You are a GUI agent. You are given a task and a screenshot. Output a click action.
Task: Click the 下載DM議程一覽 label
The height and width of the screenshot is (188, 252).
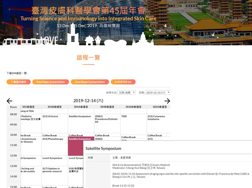click(17, 73)
